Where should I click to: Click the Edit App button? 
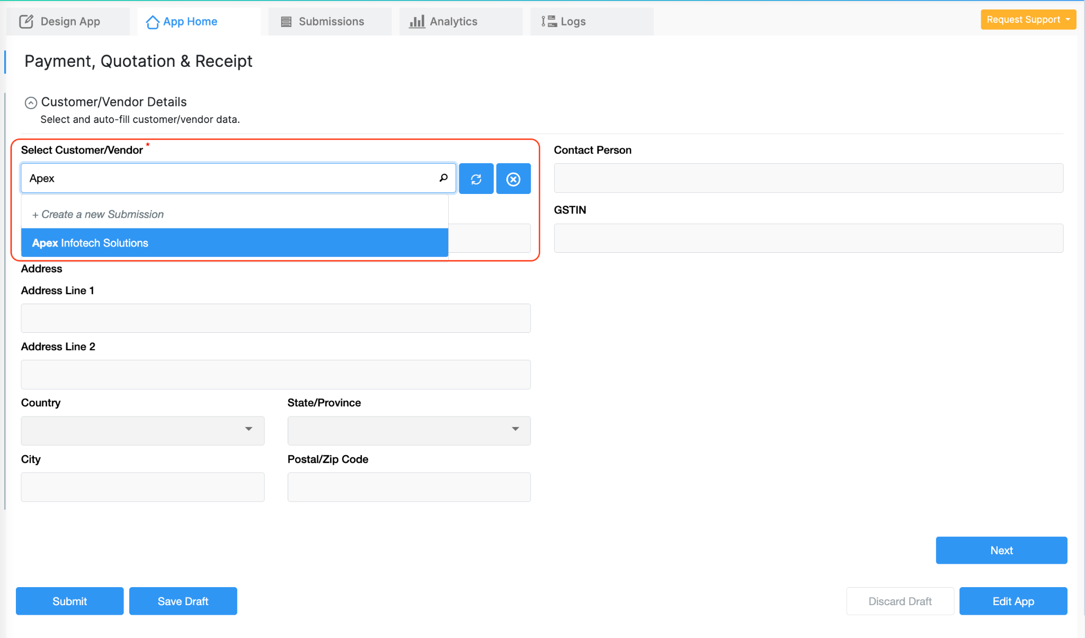(1013, 601)
